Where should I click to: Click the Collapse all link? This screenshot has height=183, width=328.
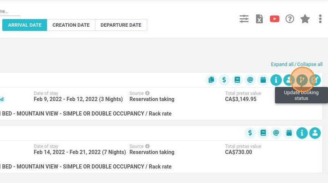[310, 64]
